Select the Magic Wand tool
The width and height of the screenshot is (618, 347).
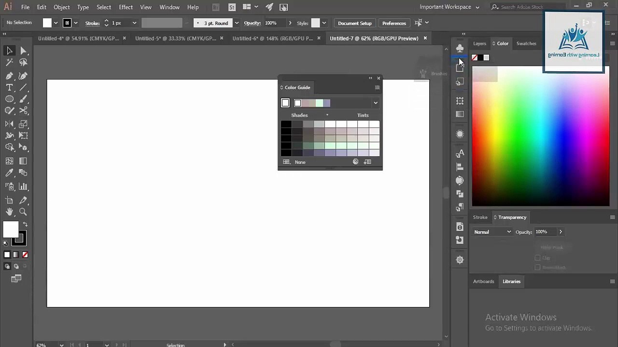pyautogui.click(x=9, y=62)
